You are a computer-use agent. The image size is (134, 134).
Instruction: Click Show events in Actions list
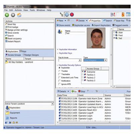point(12,33)
